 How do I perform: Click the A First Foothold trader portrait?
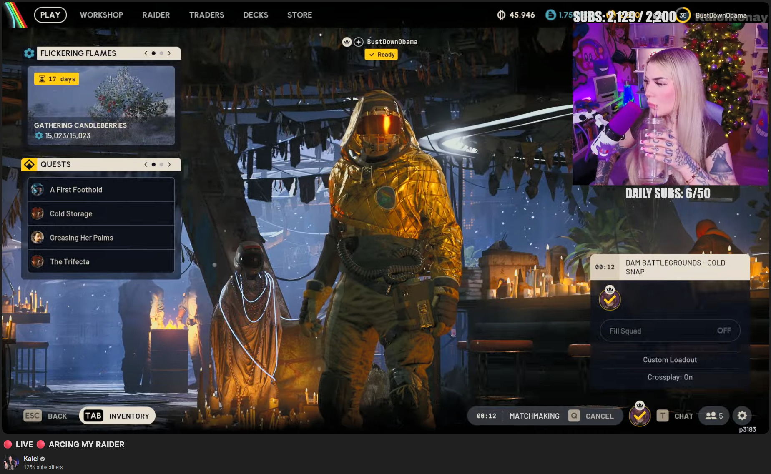pyautogui.click(x=38, y=190)
